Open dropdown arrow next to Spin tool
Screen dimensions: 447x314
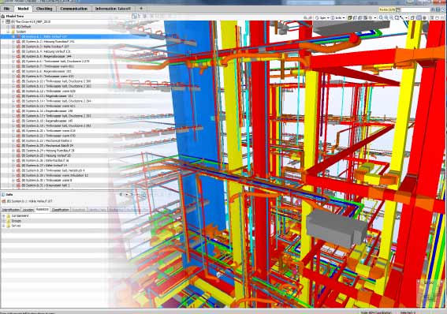(328, 17)
